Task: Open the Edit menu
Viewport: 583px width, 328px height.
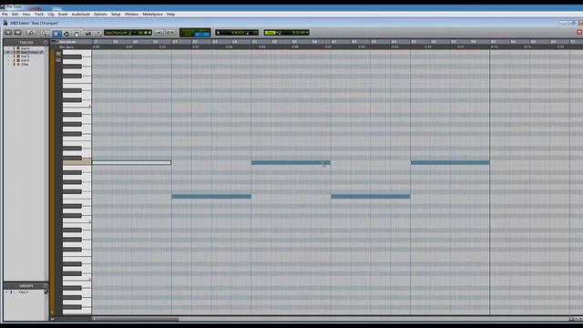Action: click(x=15, y=15)
